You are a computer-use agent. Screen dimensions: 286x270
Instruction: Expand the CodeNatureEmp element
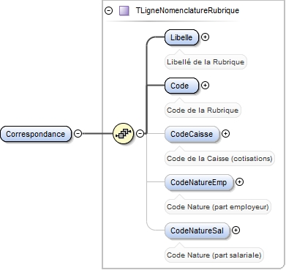(240, 182)
